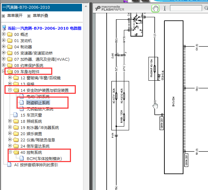This screenshot has width=208, height=190.
Task: Select the 13 座椅 tree entry
Action: point(27,84)
